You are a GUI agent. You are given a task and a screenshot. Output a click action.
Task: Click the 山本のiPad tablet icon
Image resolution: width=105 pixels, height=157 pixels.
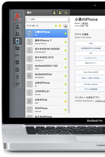point(30,101)
